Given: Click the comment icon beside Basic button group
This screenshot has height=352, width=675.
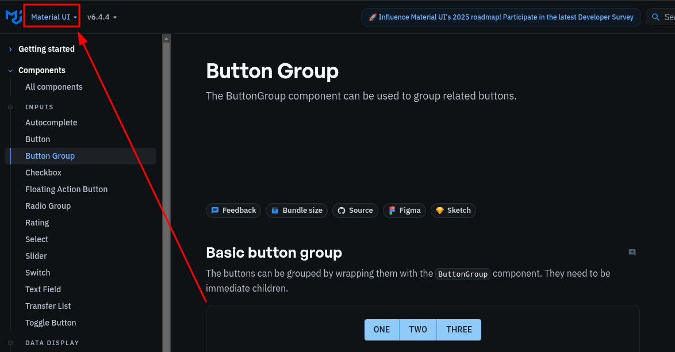Looking at the screenshot, I should [x=632, y=252].
